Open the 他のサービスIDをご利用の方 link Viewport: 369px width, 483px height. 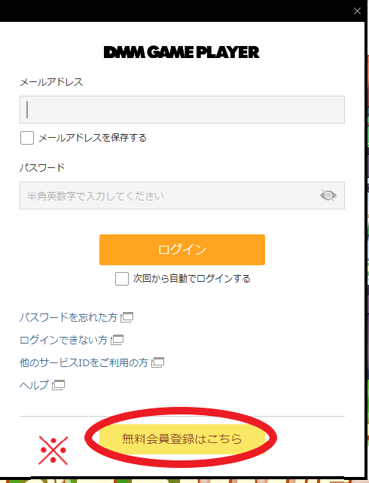tap(84, 362)
